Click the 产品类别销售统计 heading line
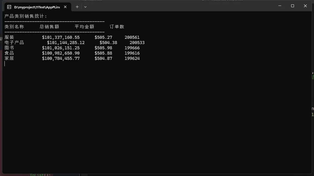Screen dimensions: 314x176 (x=26, y=16)
